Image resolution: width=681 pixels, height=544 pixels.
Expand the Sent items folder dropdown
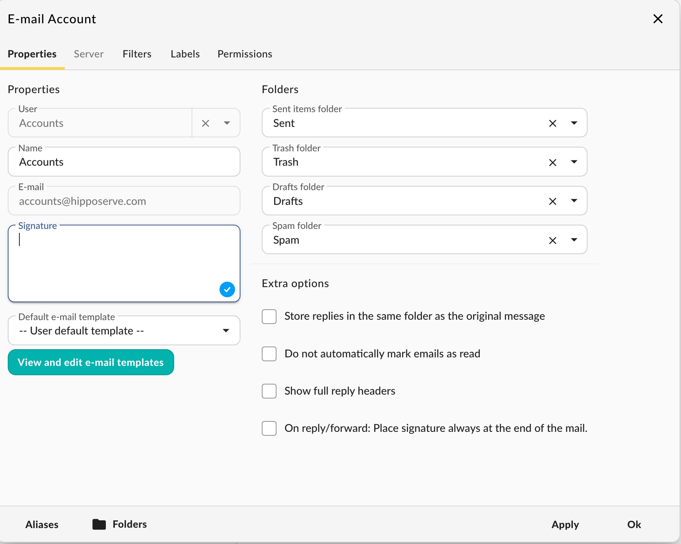(x=574, y=123)
